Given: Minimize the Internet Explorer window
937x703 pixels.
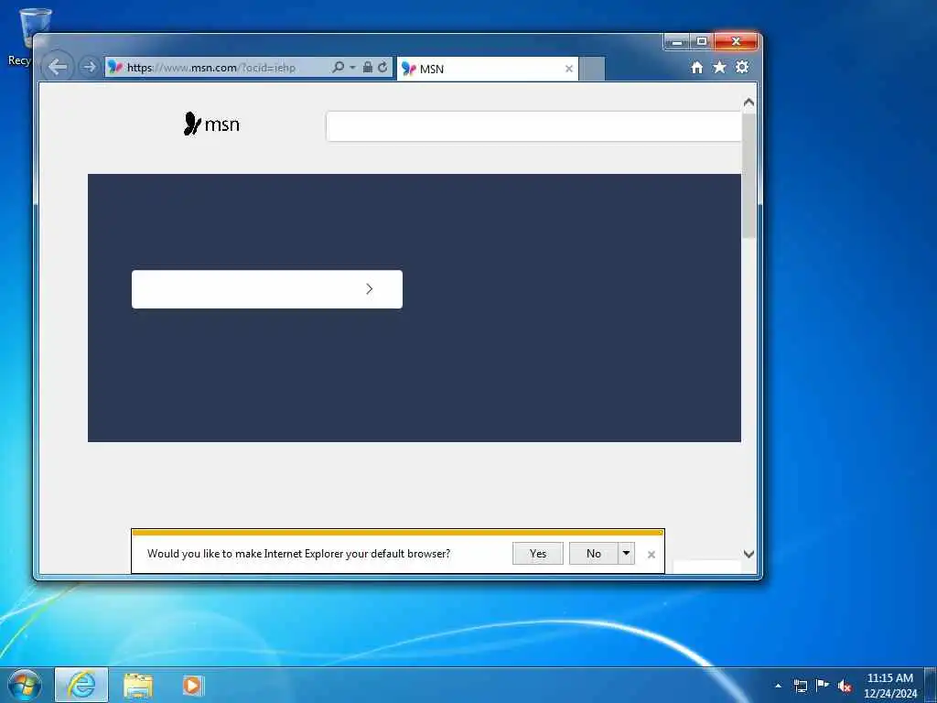Looking at the screenshot, I should (677, 42).
